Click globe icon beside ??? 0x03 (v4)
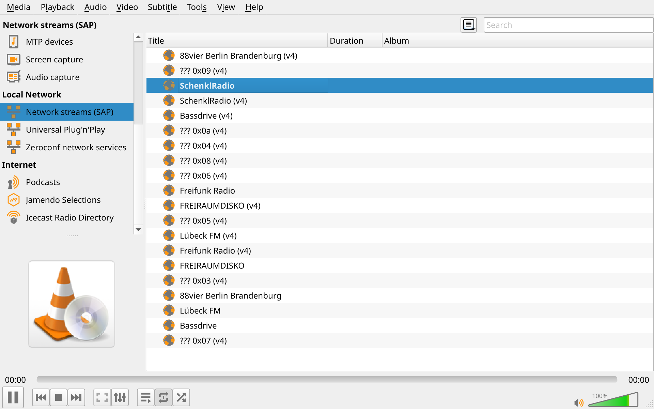The height and width of the screenshot is (409, 654). tap(169, 280)
